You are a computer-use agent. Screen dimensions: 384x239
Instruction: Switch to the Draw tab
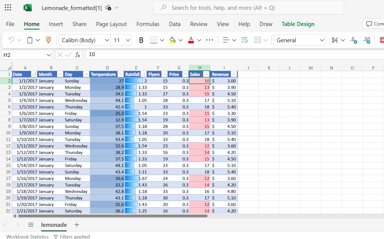[266, 24]
